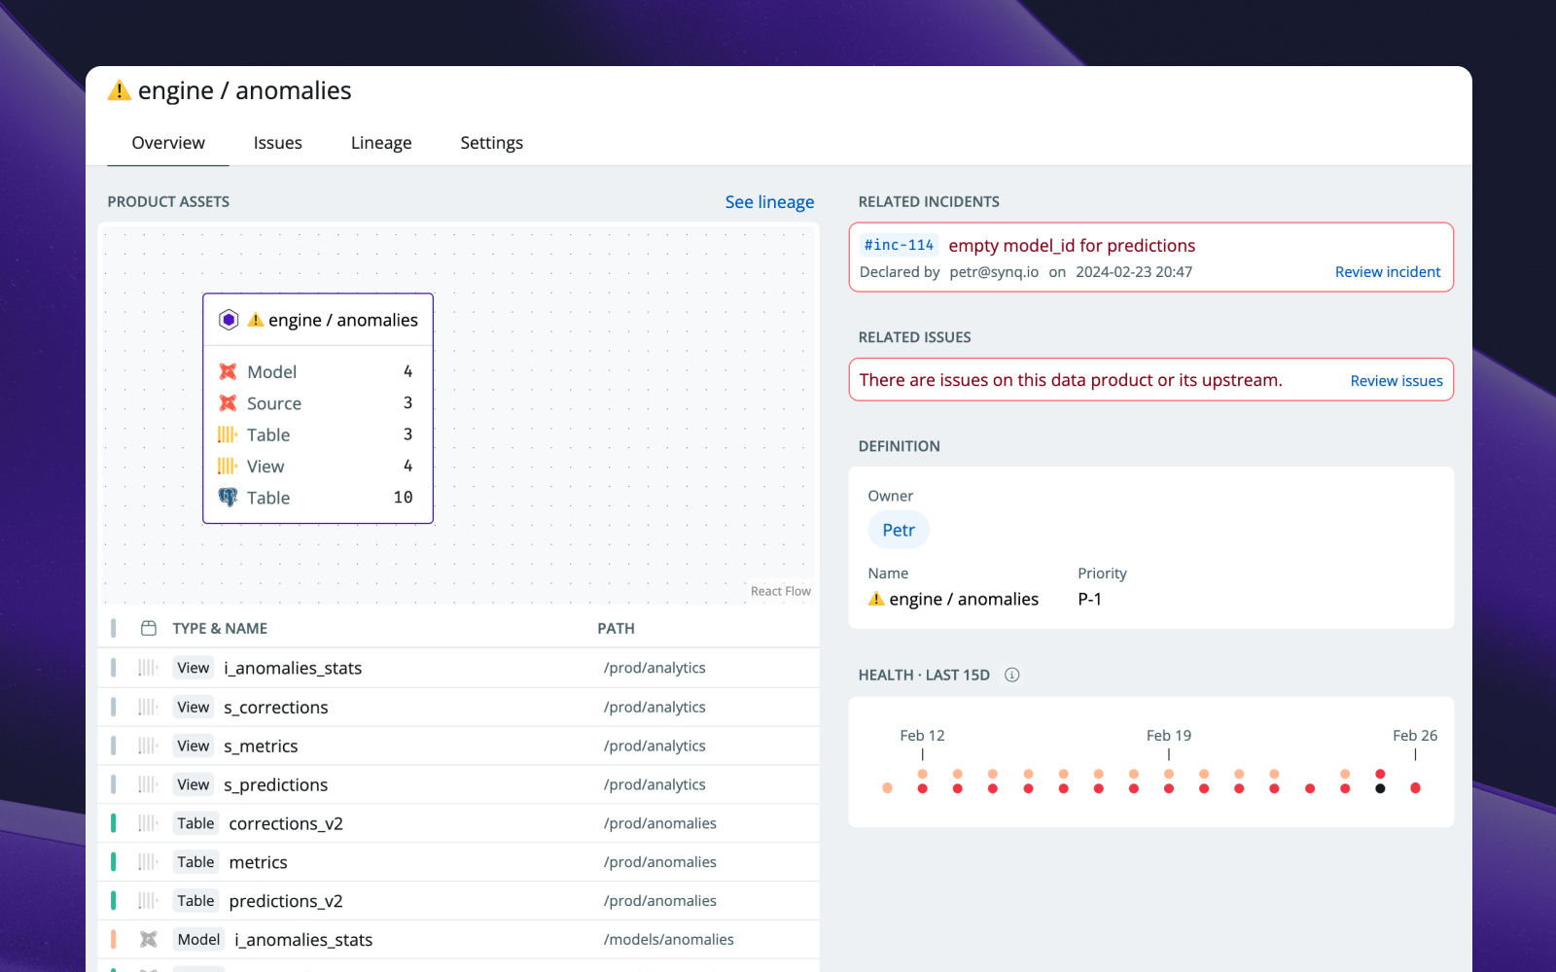This screenshot has width=1556, height=972.
Task: Click the warning icon beside Name in Definition
Action: click(876, 599)
